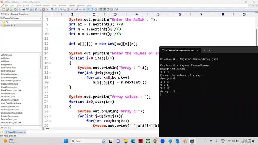Open the Window menu
Screen dimensions: 258x145
tap(81, 6)
